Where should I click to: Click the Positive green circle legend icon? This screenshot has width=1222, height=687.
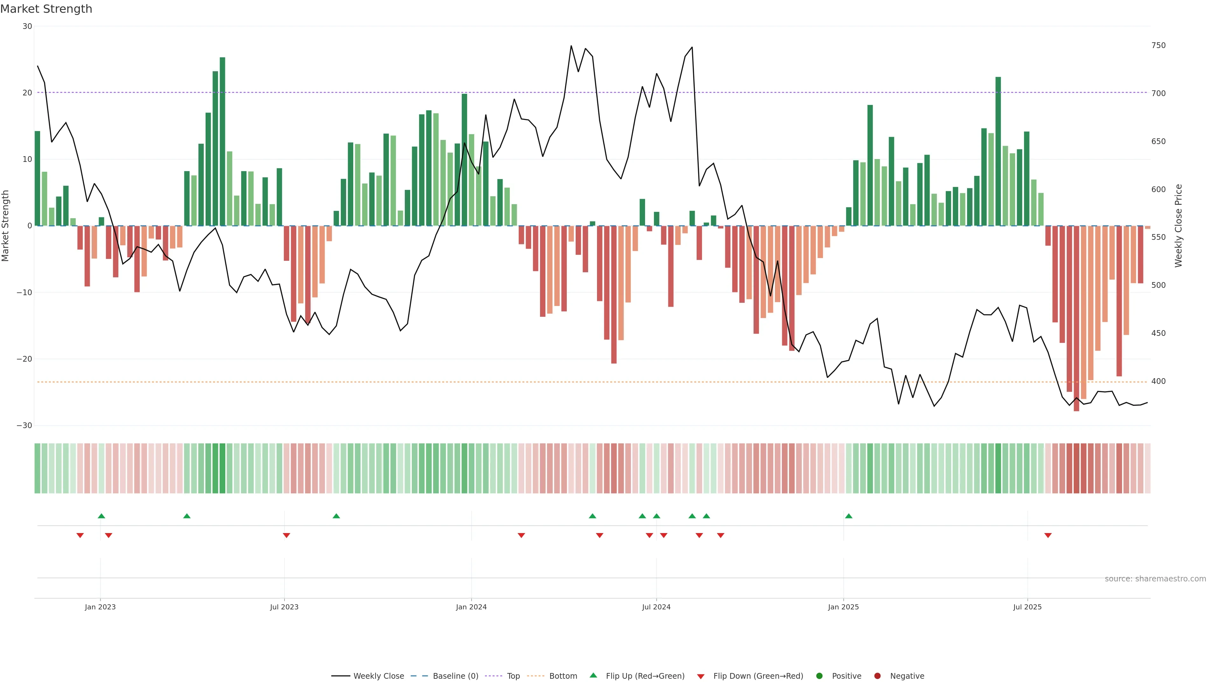[x=819, y=676]
